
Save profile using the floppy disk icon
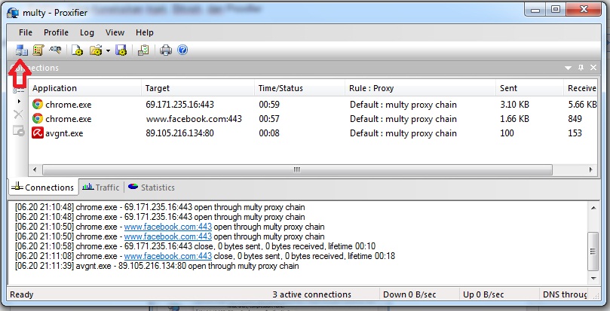tap(121, 50)
